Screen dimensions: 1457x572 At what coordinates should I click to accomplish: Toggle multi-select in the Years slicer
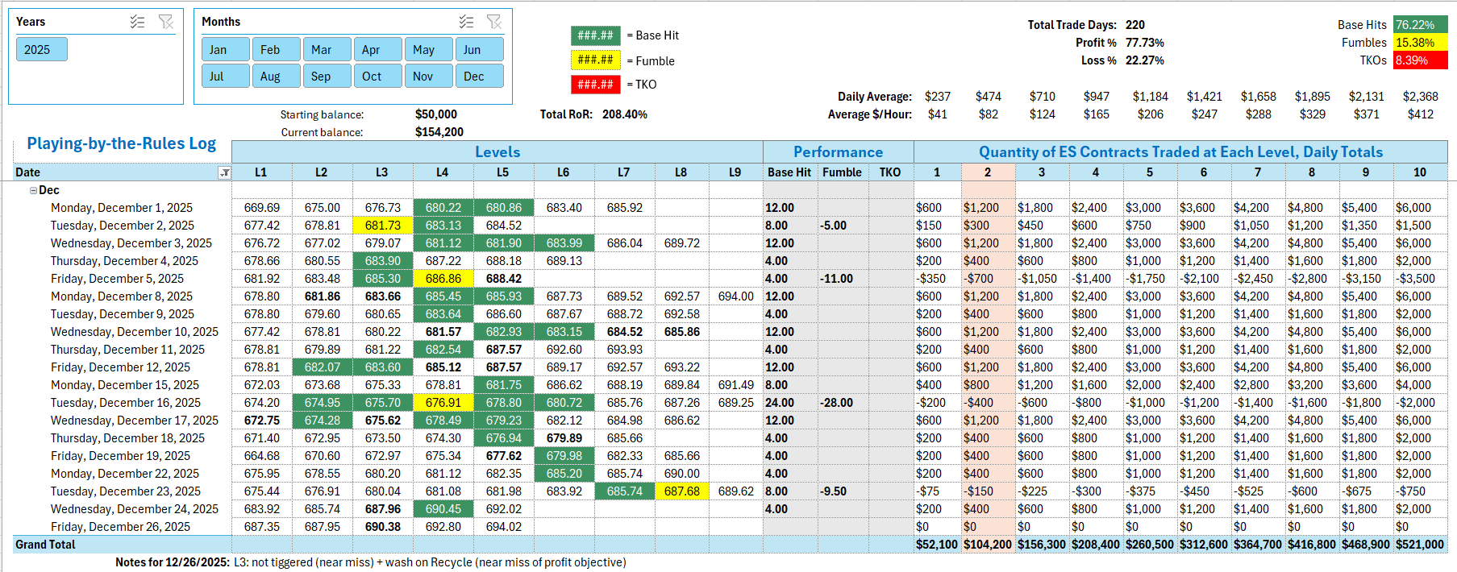(x=137, y=22)
